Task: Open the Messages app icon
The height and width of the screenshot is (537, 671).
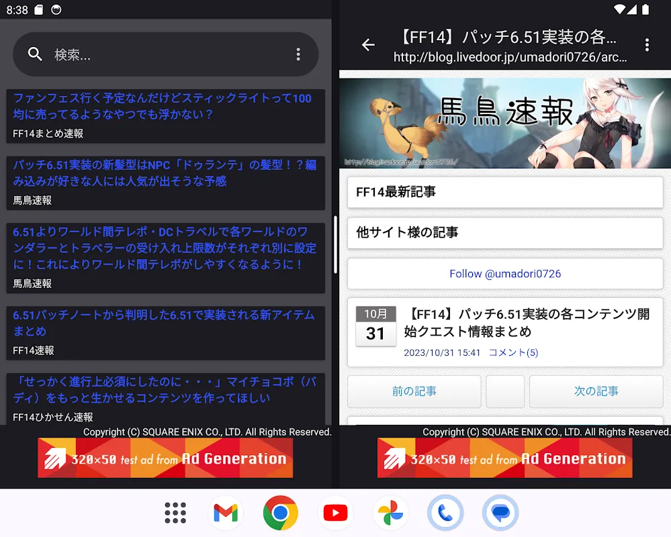Action: coord(500,513)
